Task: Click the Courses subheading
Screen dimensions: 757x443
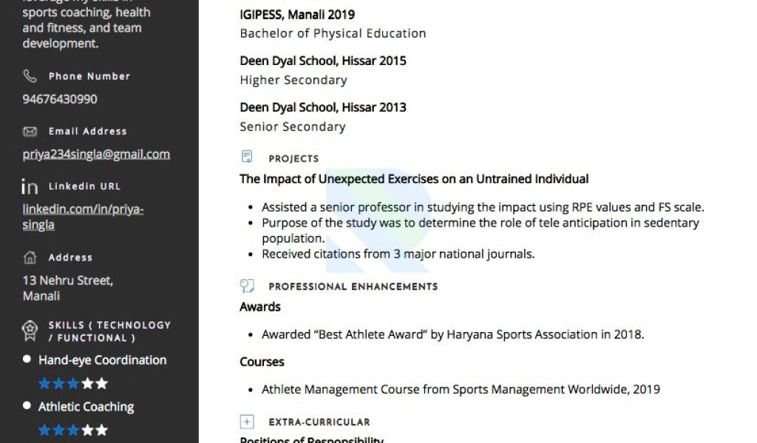Action: (x=262, y=362)
